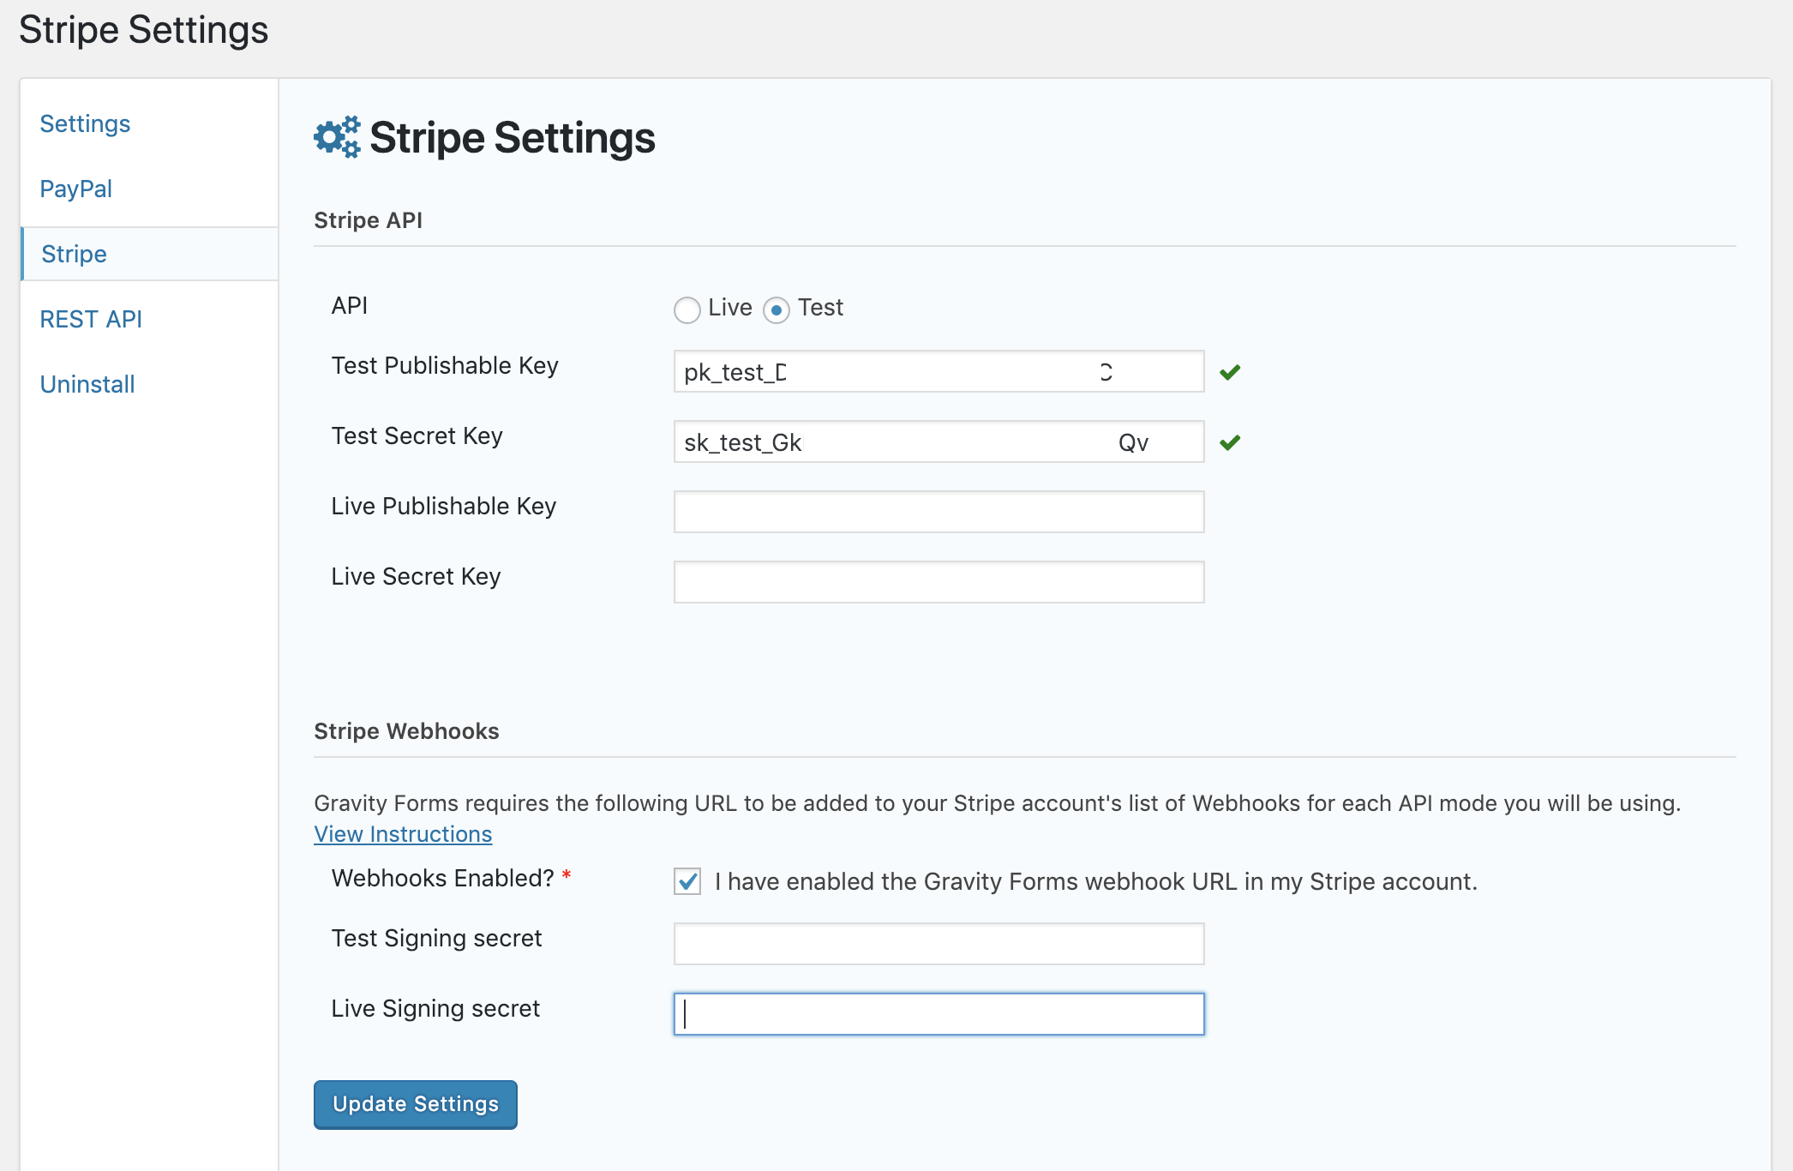
Task: Focus the Test Secret Key field
Action: (938, 441)
